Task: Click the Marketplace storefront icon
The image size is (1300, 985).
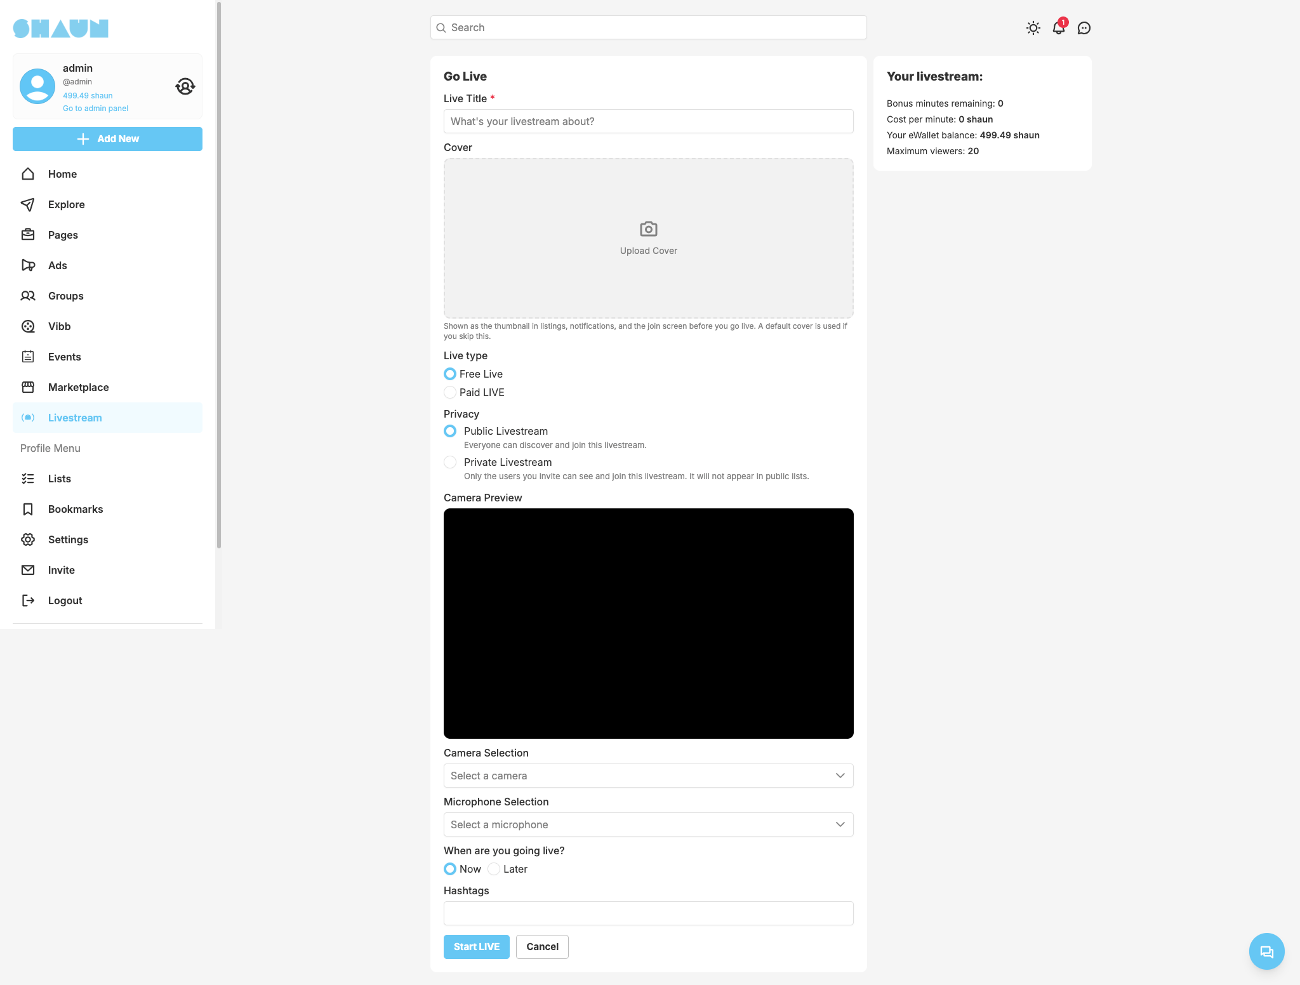Action: 28,387
